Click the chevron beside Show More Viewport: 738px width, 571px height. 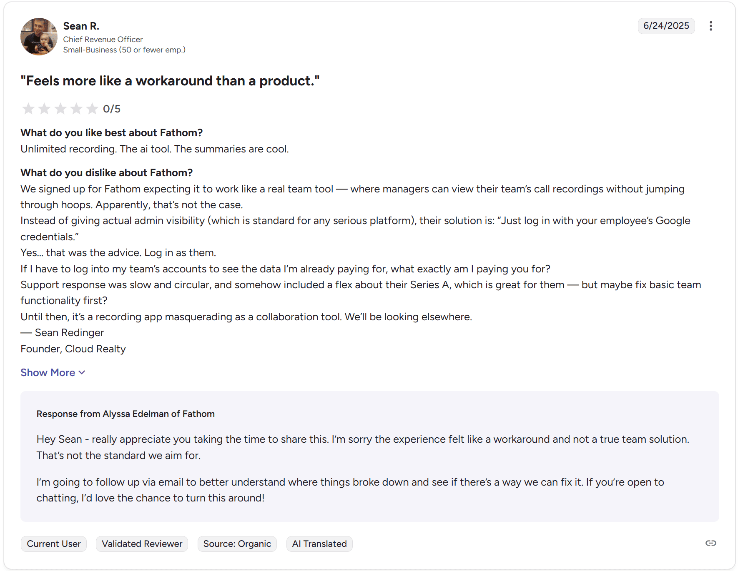(82, 372)
